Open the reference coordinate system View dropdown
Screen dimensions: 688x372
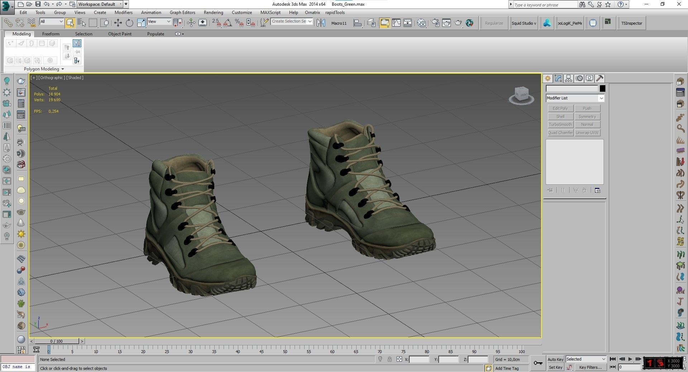pyautogui.click(x=159, y=21)
